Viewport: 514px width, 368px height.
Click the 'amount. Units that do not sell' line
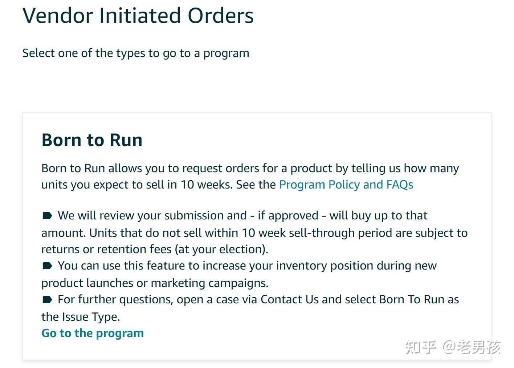[254, 233]
